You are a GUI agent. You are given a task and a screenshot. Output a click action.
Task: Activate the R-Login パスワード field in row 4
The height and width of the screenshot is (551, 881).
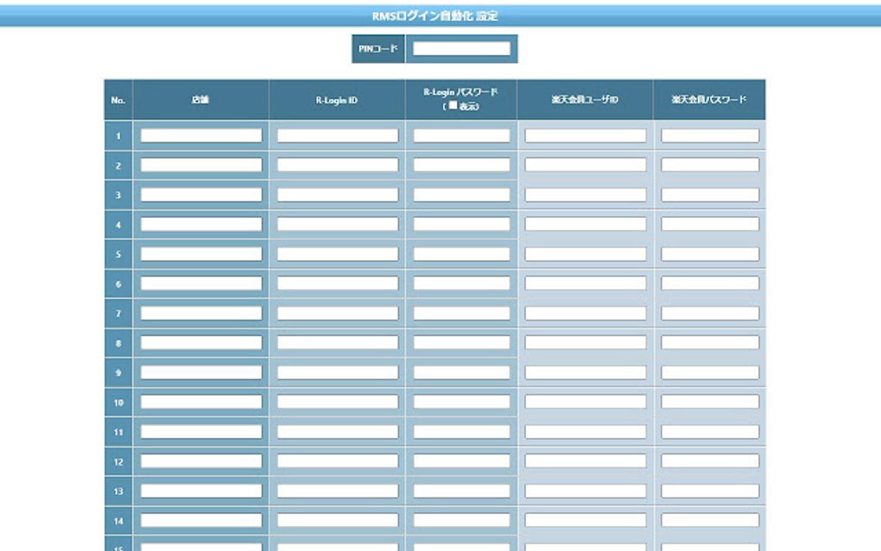click(x=462, y=225)
